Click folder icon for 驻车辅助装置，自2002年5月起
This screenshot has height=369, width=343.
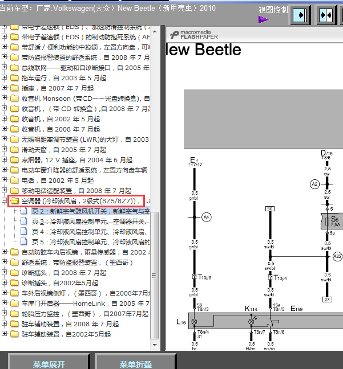(x=14, y=334)
